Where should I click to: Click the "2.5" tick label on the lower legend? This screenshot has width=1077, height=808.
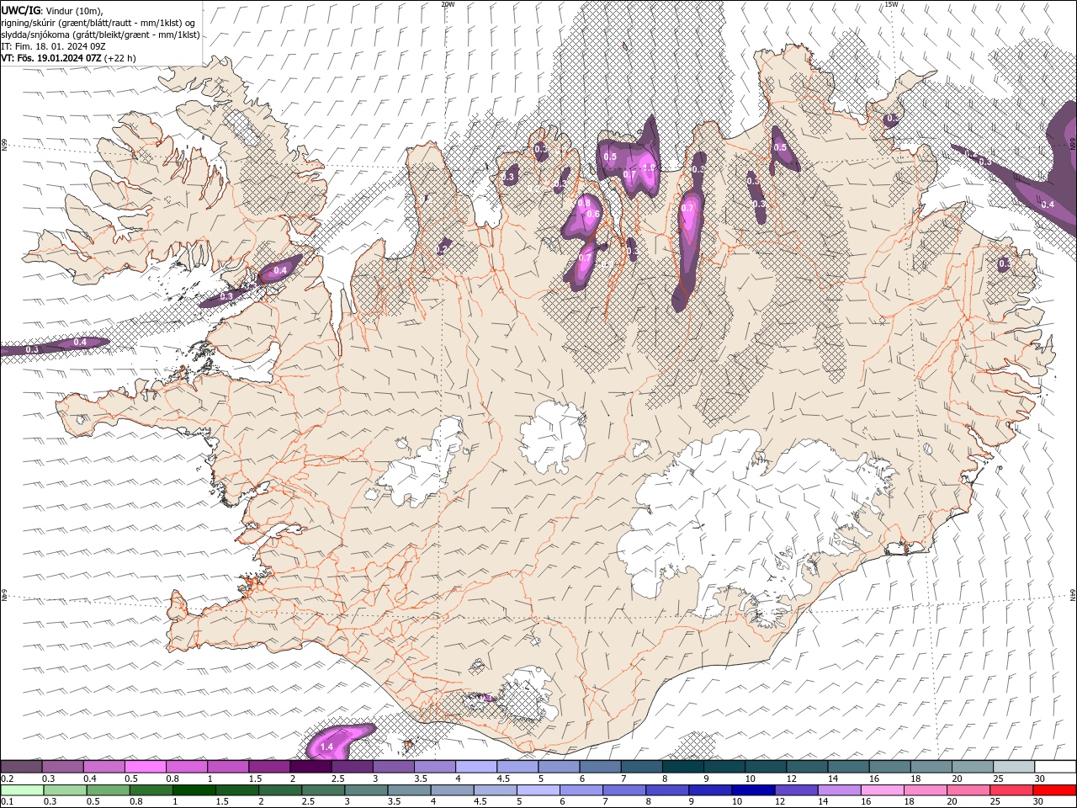point(307,802)
